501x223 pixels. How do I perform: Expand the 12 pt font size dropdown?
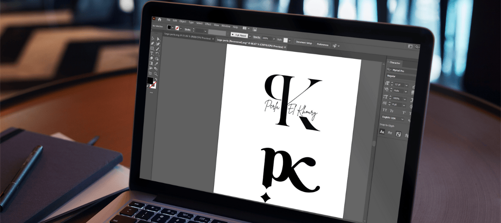click(x=406, y=85)
